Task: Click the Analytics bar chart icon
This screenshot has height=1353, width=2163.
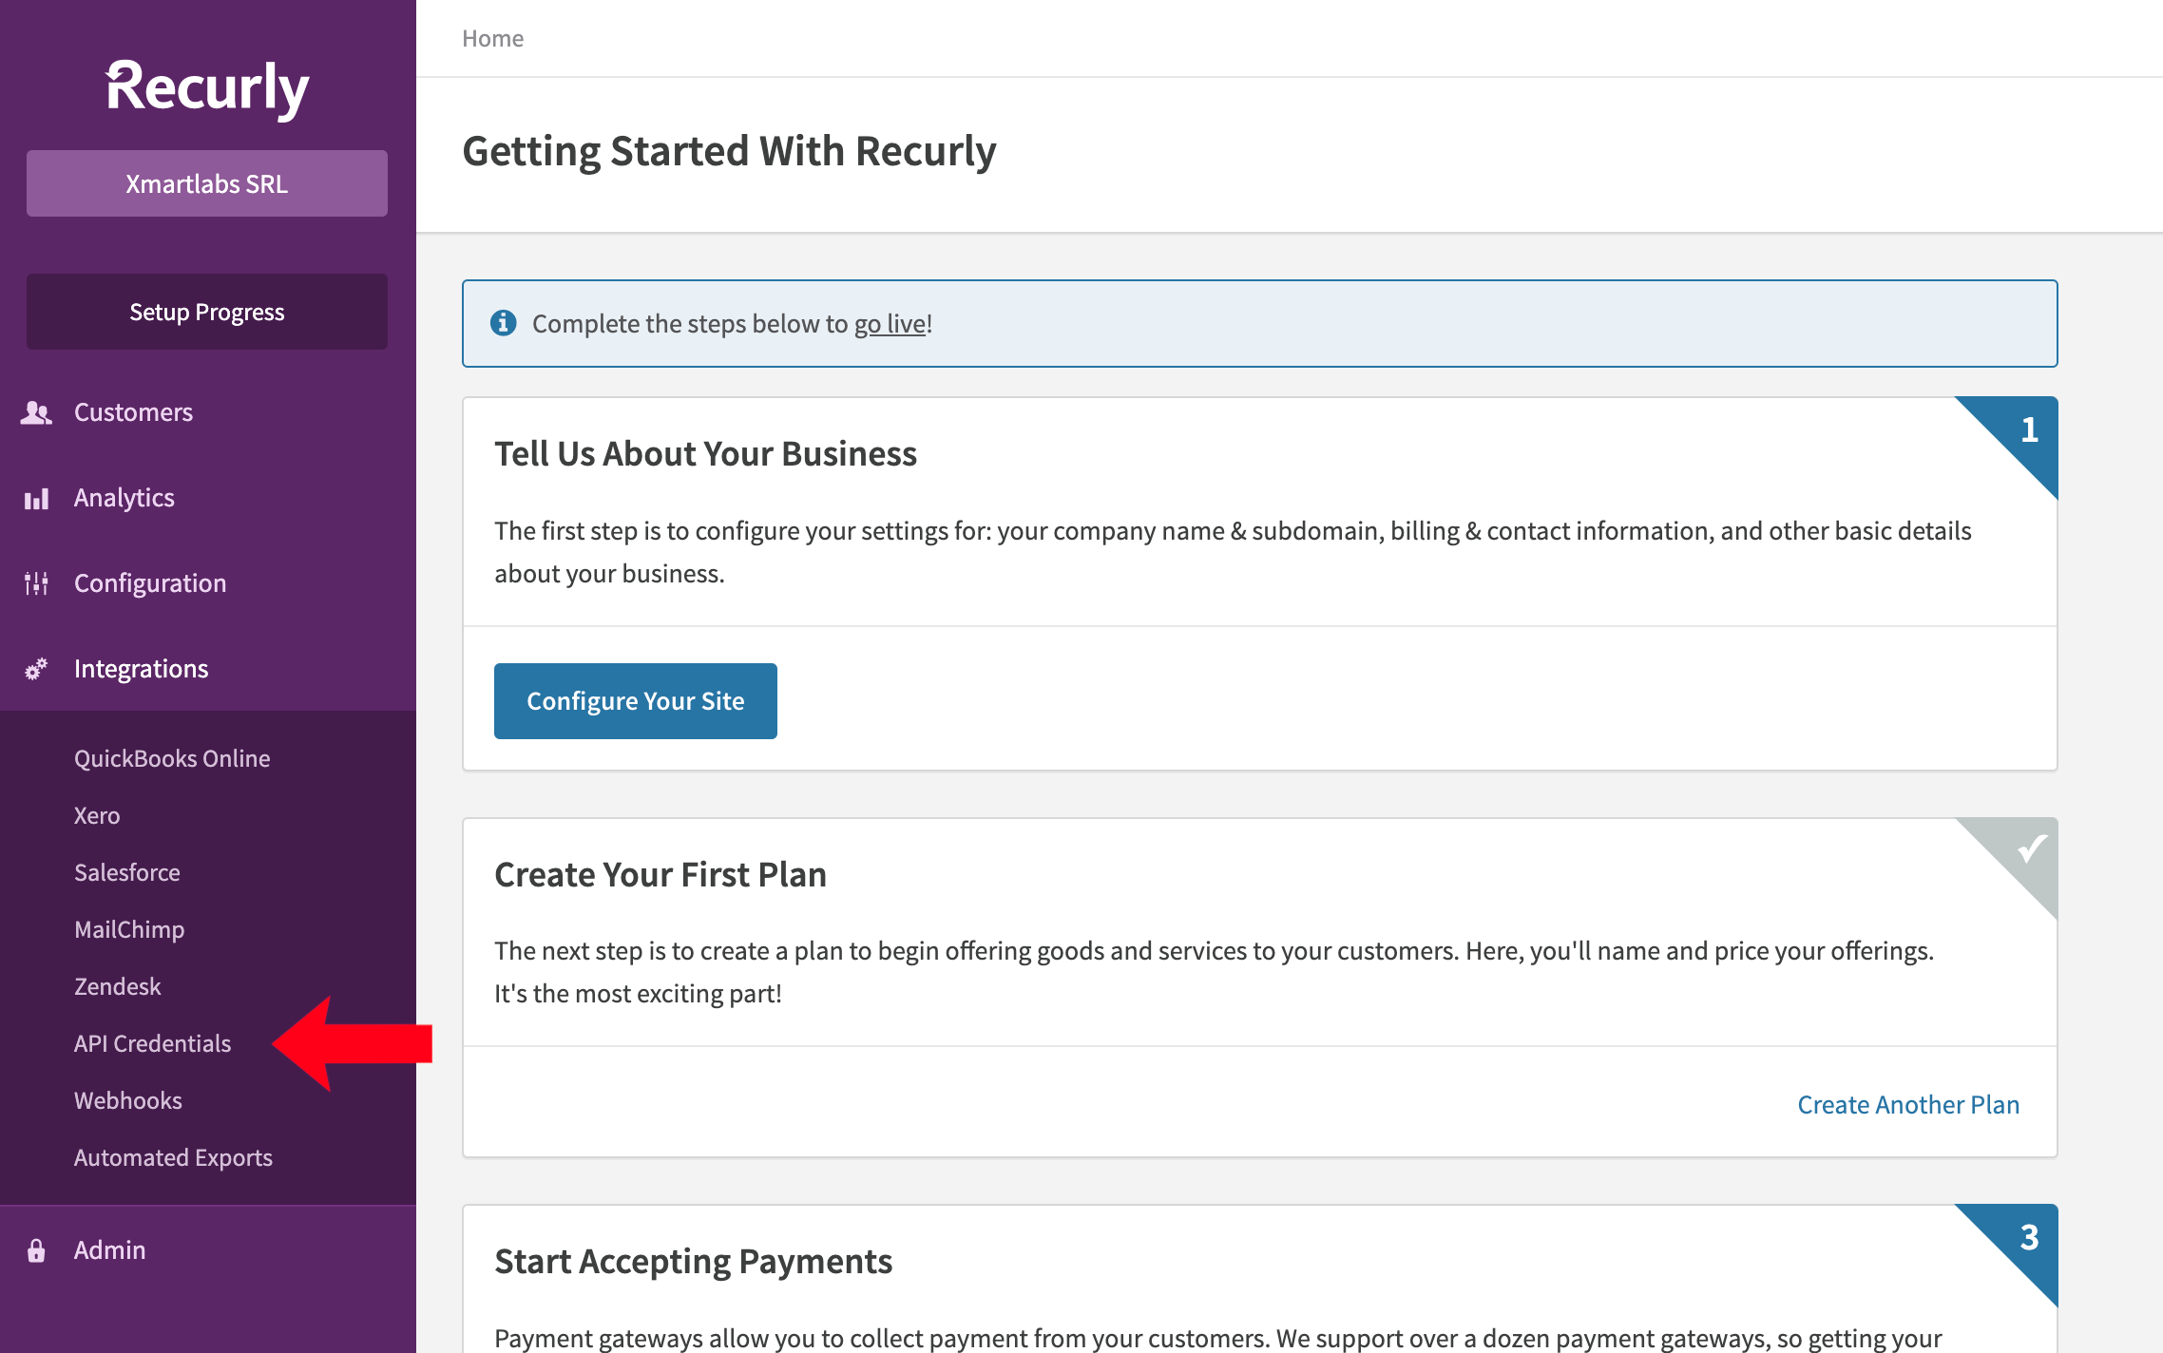Action: 36,499
